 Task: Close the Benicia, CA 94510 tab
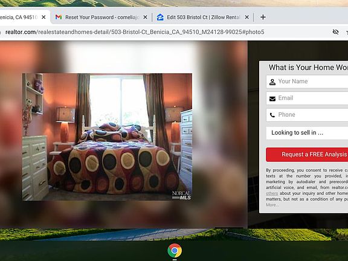click(x=43, y=17)
